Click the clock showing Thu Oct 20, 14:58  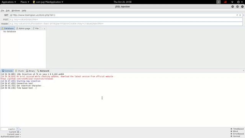[122, 2]
